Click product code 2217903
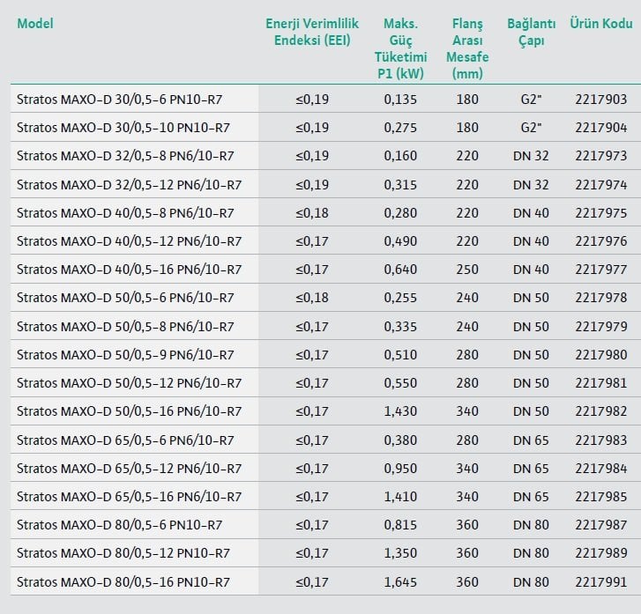The width and height of the screenshot is (641, 614). [x=601, y=100]
